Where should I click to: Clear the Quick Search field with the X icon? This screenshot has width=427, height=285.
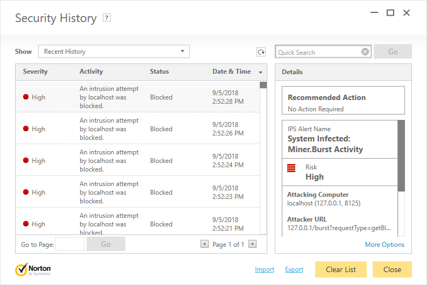[365, 52]
